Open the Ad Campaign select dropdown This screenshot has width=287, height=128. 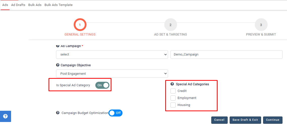112,54
